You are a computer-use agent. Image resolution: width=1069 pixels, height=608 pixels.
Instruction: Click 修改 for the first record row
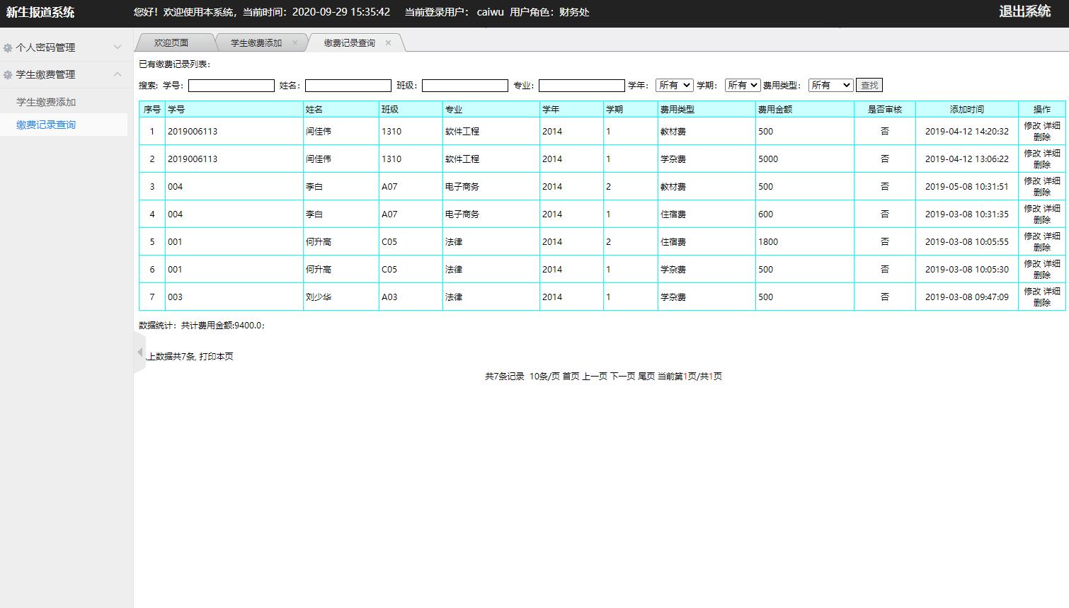[1032, 126]
